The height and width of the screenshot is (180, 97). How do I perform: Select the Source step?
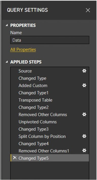tap(50, 71)
